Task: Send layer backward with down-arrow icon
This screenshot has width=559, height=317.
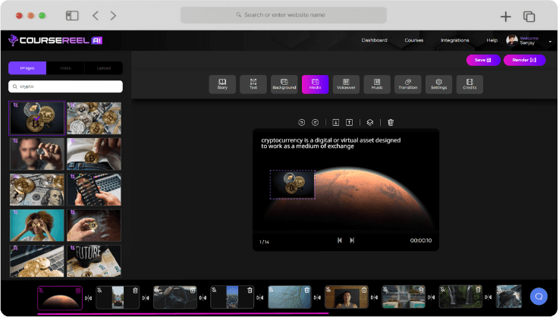Action: tap(336, 122)
